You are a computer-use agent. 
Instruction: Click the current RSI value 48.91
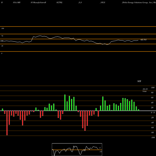click(x=144, y=40)
